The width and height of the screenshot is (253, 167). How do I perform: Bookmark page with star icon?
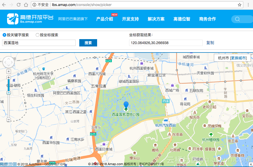[239, 5]
